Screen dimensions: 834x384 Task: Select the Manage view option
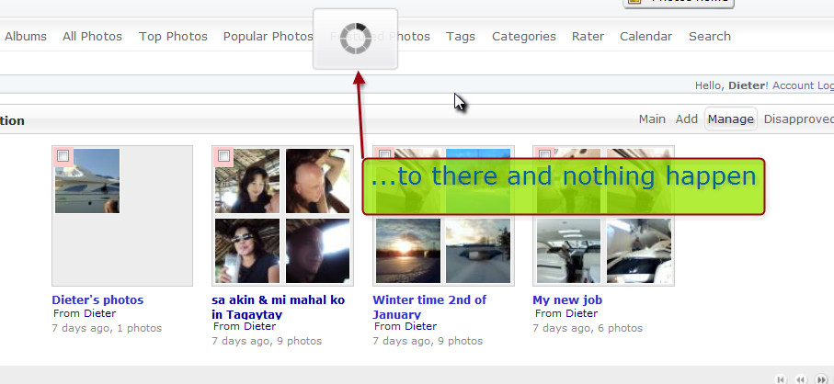click(x=731, y=119)
